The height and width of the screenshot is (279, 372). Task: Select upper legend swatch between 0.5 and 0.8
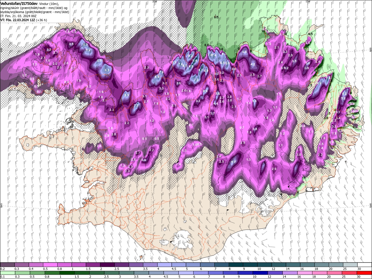[50, 265]
